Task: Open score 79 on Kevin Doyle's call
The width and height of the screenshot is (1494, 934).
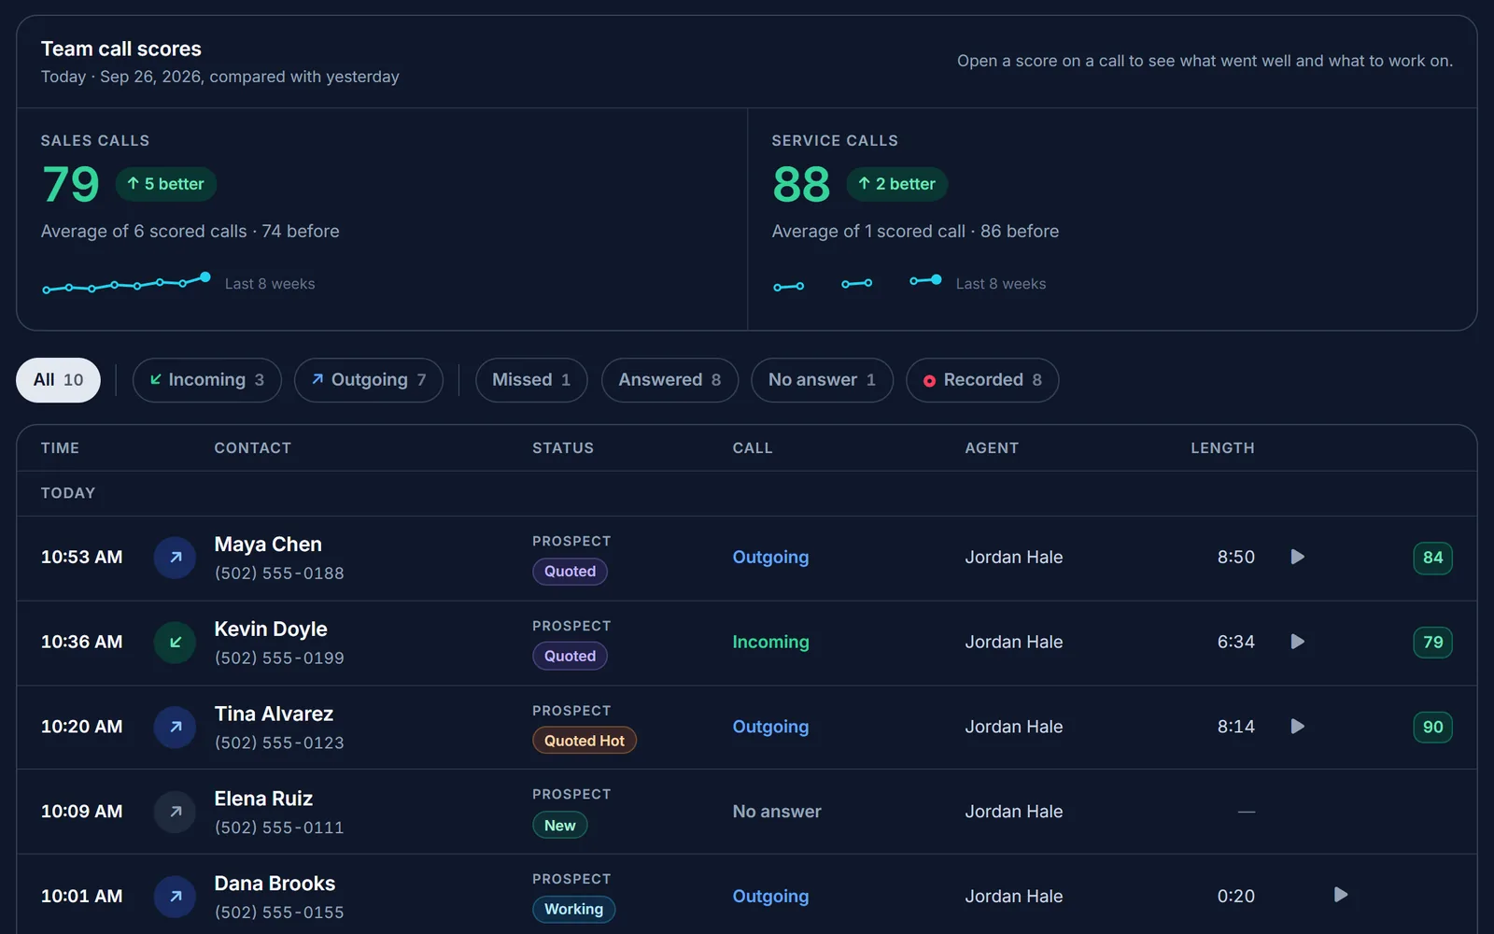Action: coord(1432,643)
